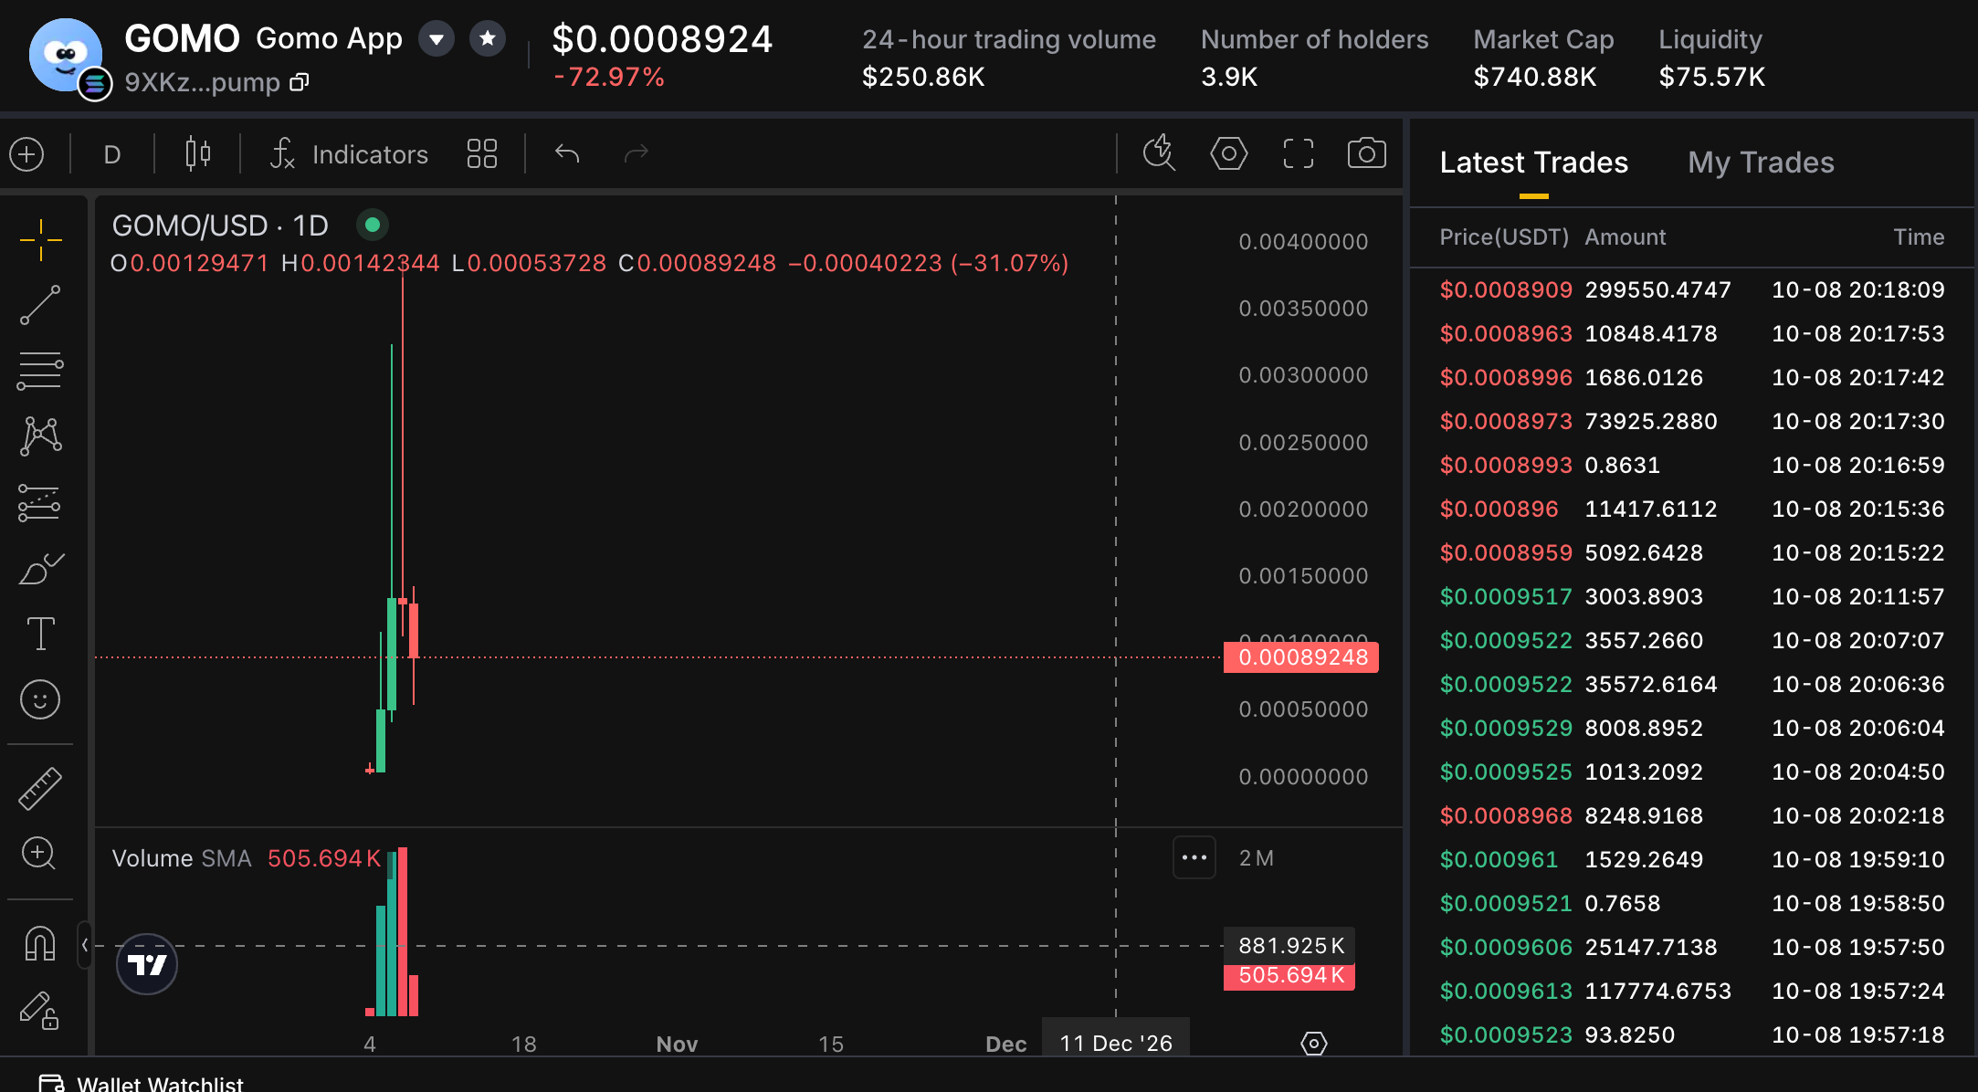Activate the zoom in tool

click(38, 854)
